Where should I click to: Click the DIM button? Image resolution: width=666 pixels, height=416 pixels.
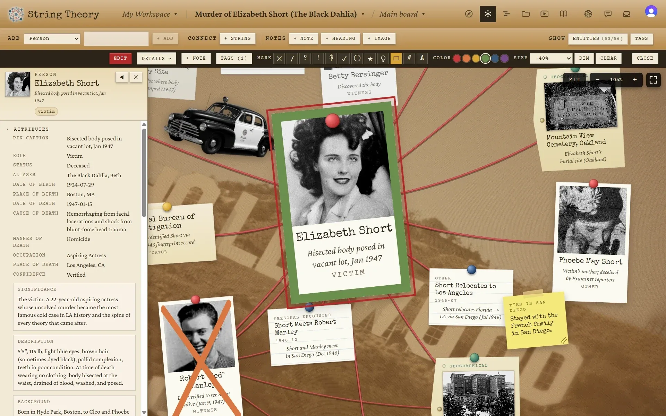click(584, 58)
